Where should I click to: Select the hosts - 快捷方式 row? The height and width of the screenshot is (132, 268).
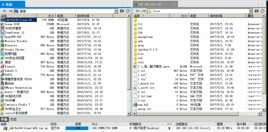click(x=64, y=92)
